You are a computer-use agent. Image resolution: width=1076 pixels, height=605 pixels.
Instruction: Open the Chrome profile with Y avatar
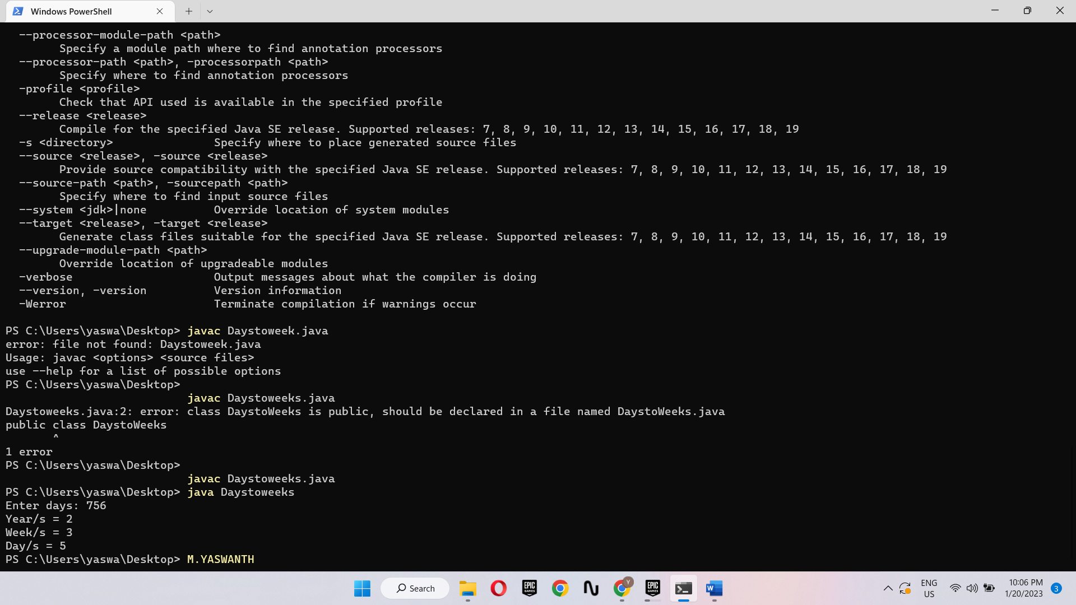pos(622,588)
